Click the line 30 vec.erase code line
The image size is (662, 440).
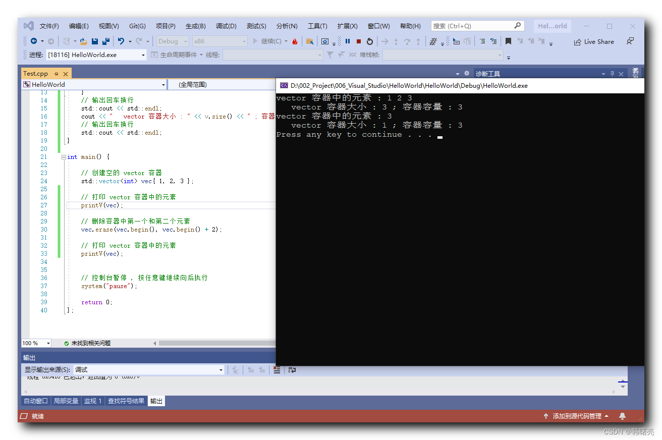tap(151, 230)
